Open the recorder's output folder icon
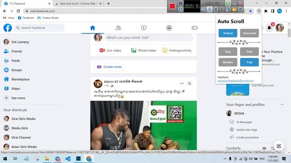Image resolution: width=291 pixels, height=163 pixels. (234, 9)
